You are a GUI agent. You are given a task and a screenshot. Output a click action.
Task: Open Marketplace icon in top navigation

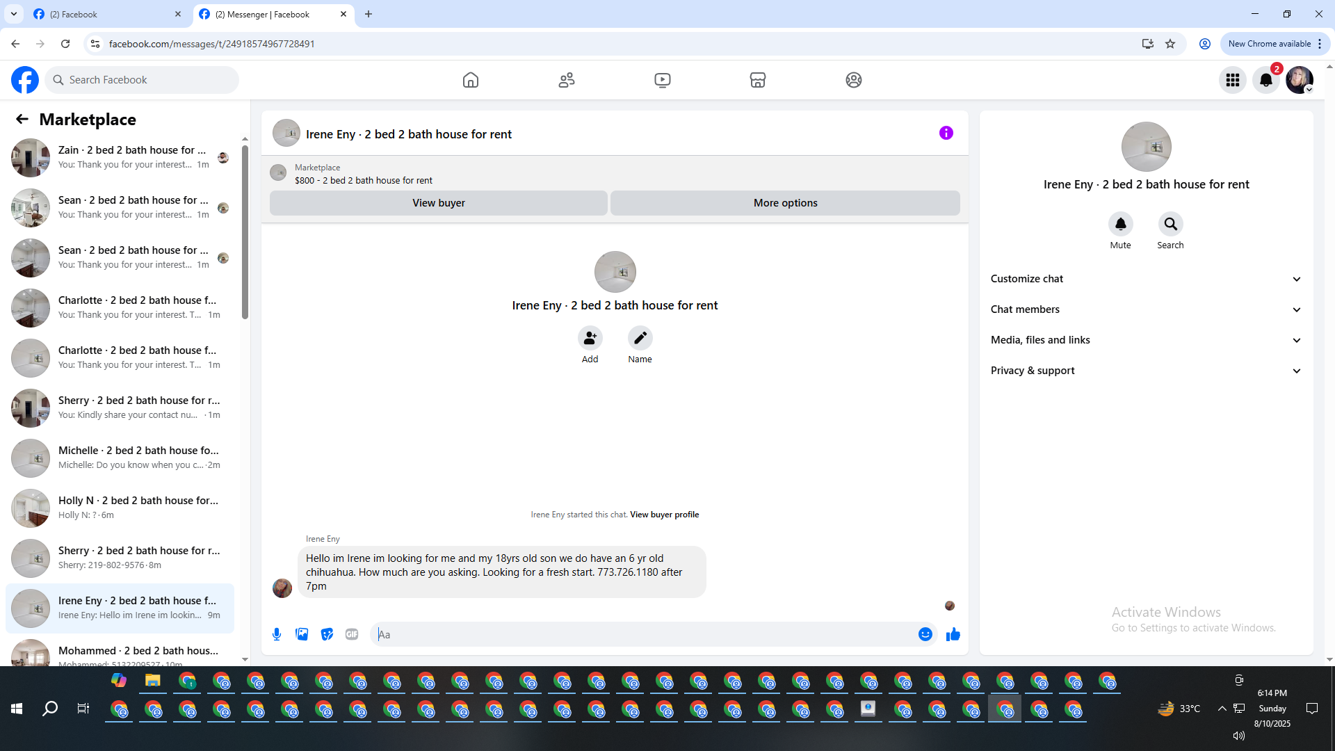pyautogui.click(x=757, y=80)
